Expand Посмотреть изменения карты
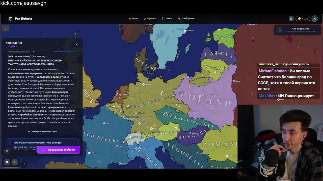The image size is (323, 181). pos(42,131)
